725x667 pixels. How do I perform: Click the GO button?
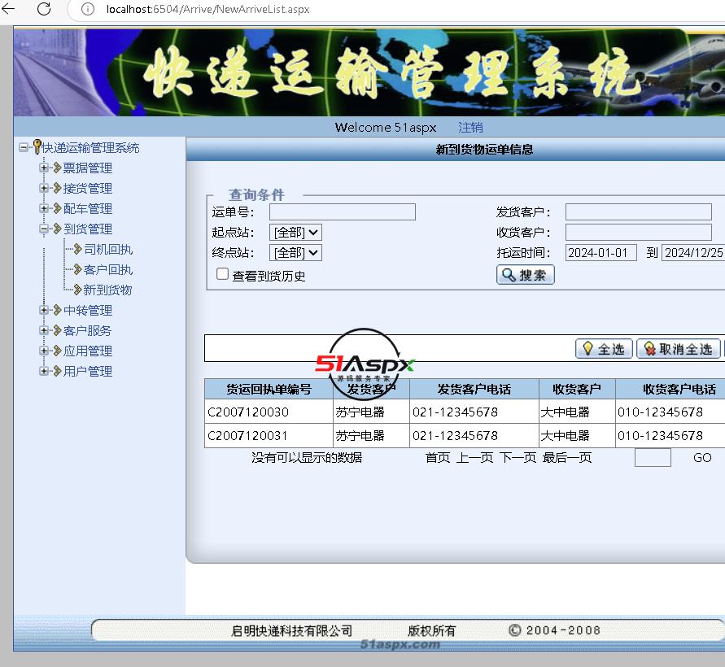[702, 458]
